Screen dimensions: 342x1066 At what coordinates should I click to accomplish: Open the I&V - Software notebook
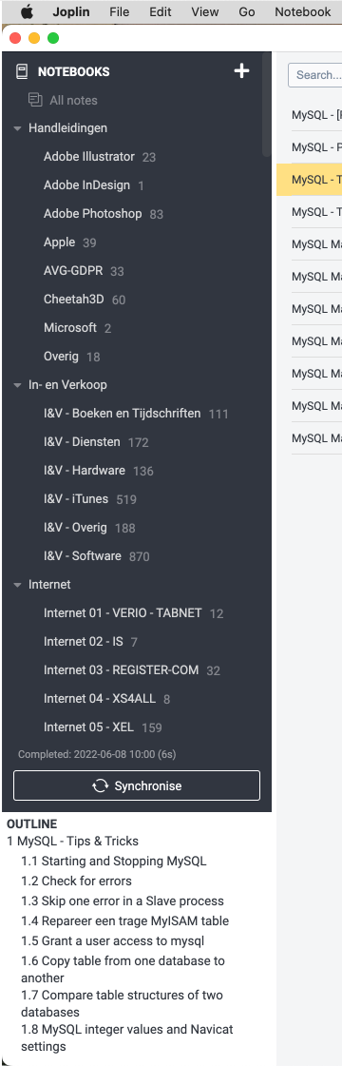(82, 556)
